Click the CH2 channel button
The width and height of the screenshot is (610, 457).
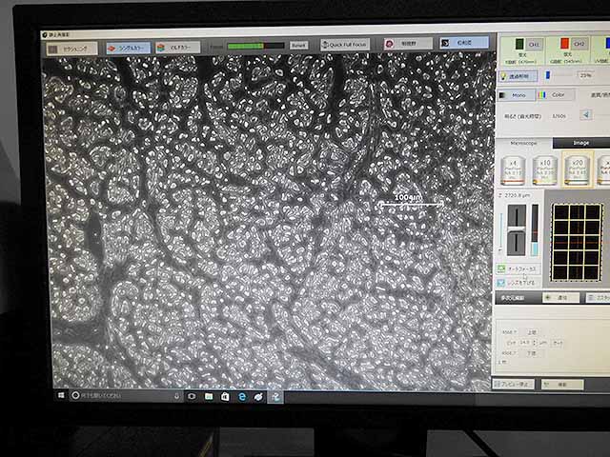coord(579,44)
